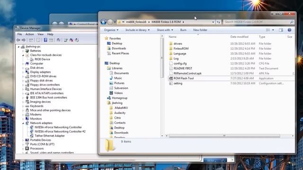This screenshot has width=303, height=170.
Task: Select the config.cfg file
Action: (180, 64)
